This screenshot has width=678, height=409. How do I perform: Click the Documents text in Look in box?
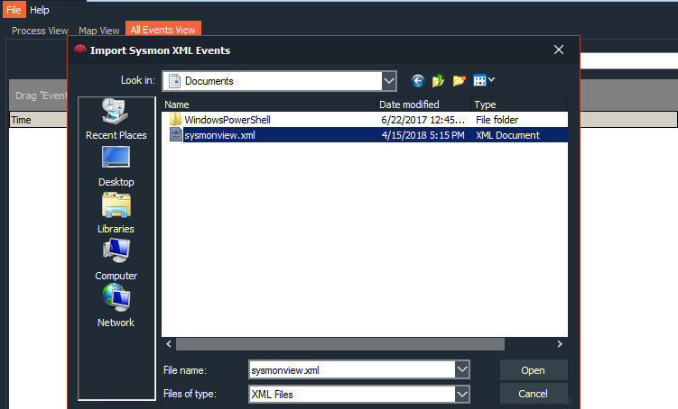209,81
